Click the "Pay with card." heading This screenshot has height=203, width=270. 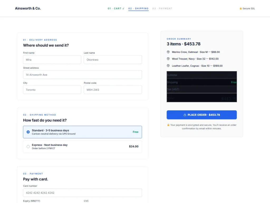[x=36, y=179]
